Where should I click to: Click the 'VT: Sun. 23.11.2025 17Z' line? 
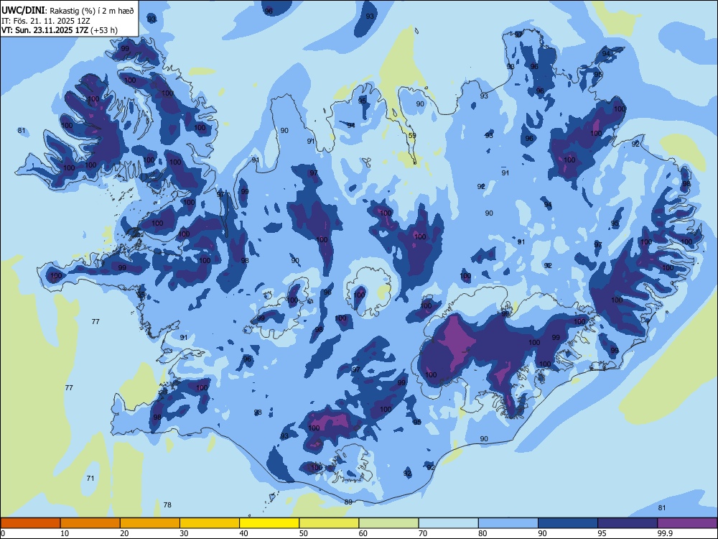[x=45, y=30]
